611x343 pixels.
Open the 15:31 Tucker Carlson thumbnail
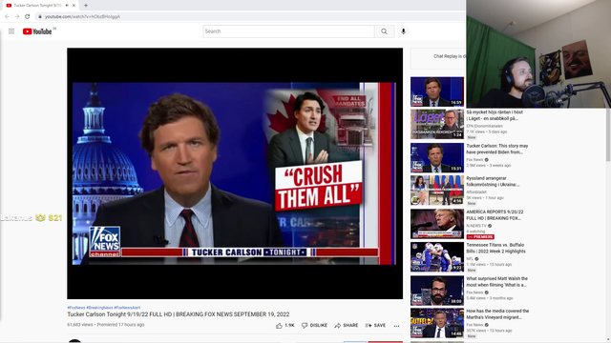(437, 157)
